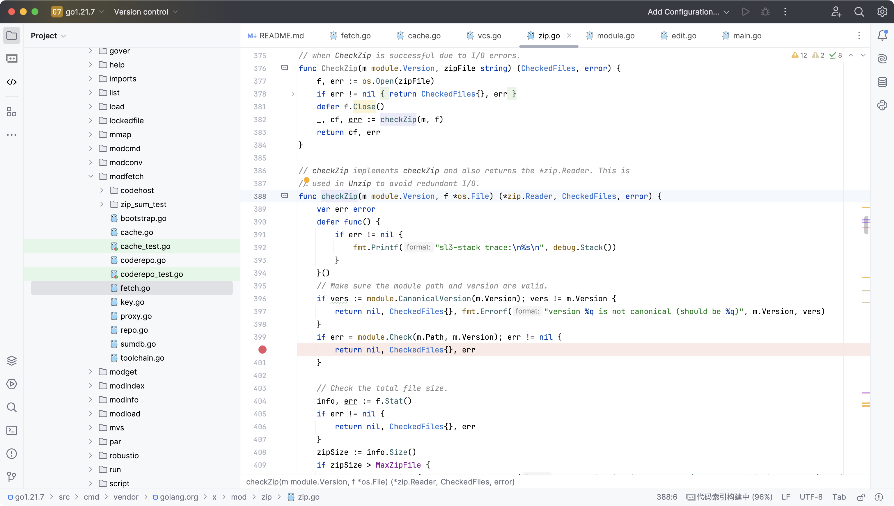Open the Structure view code icon
This screenshot has height=506, width=894.
pyautogui.click(x=11, y=82)
